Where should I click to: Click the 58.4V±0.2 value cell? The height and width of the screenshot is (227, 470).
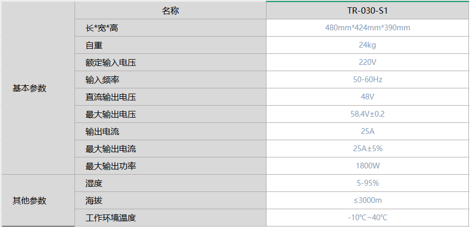[x=367, y=114]
